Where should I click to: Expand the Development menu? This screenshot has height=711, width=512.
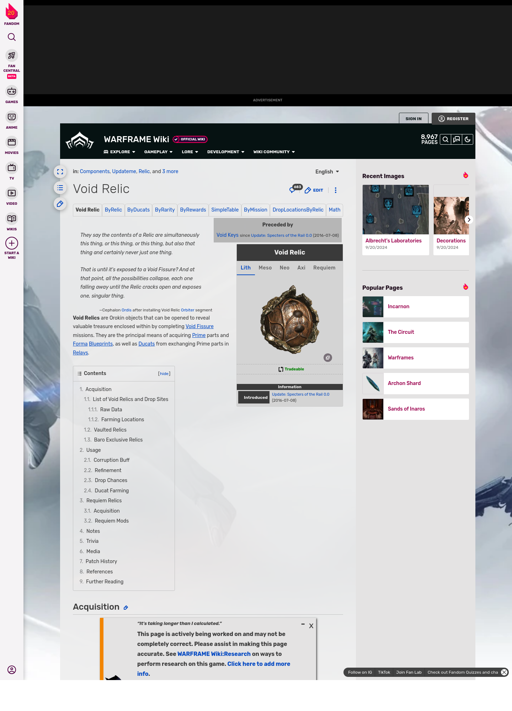coord(226,152)
